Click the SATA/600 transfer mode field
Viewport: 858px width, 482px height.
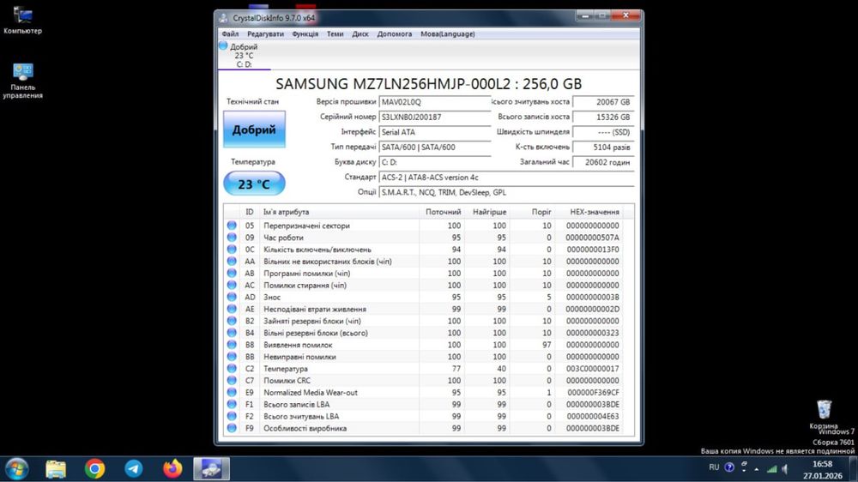[x=435, y=148]
